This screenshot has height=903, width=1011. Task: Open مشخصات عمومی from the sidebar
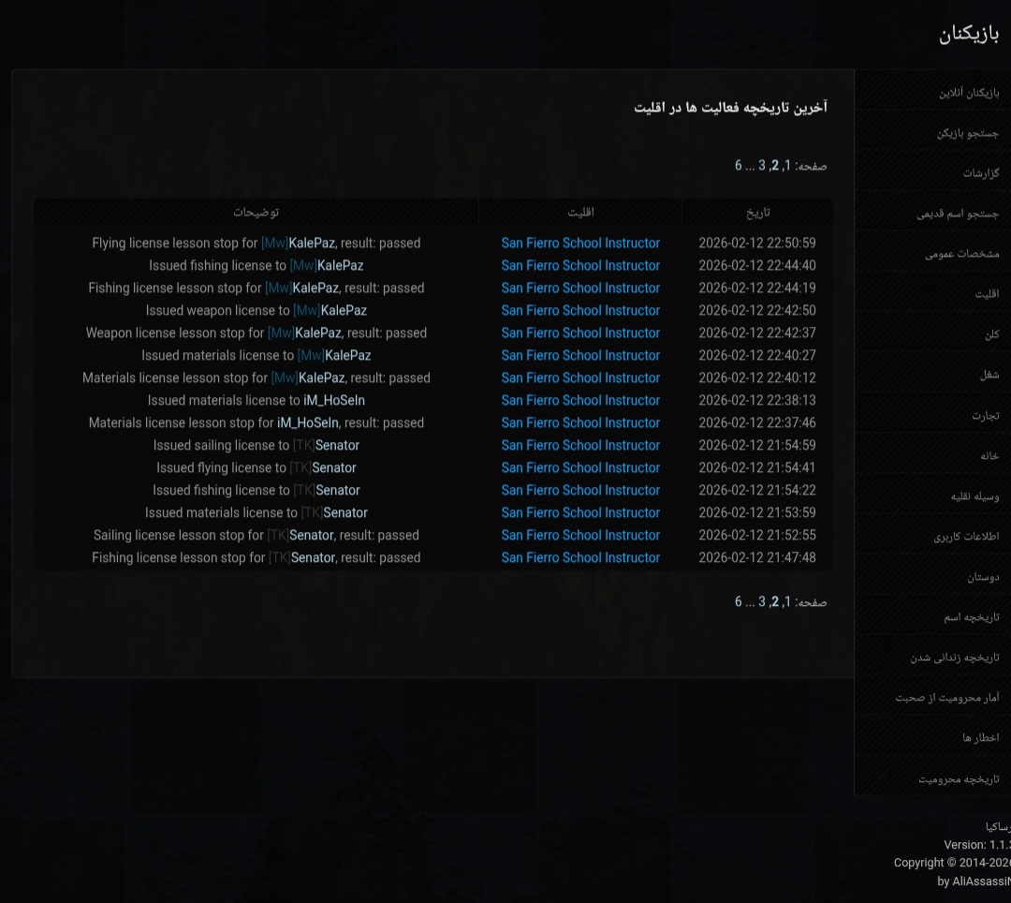tap(961, 254)
